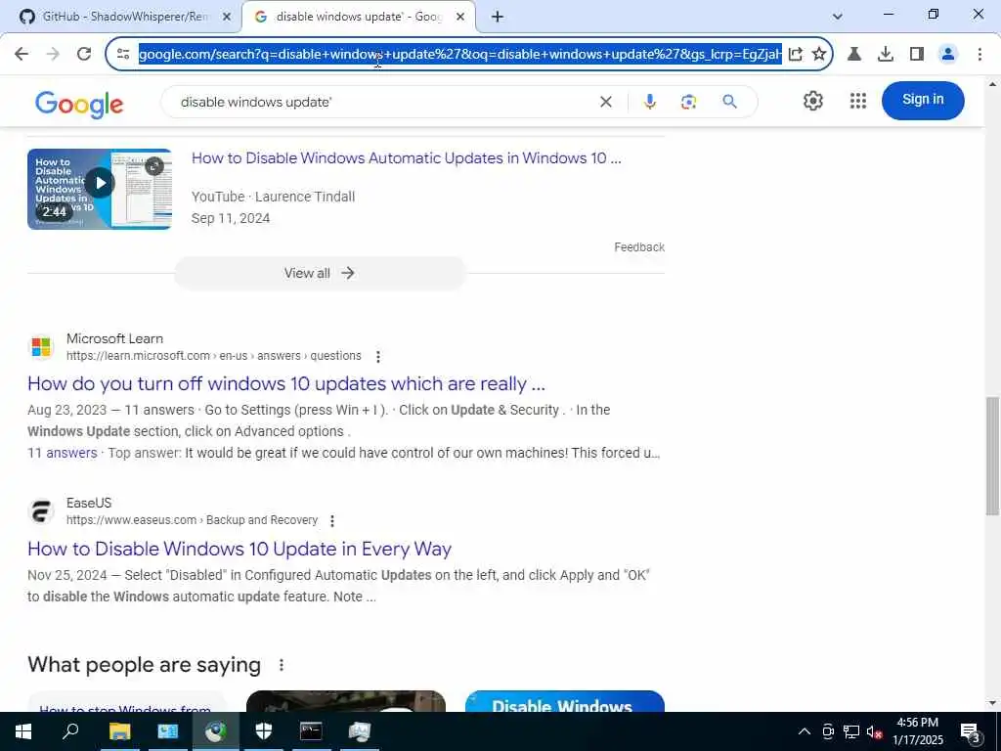Open the notification center icon
This screenshot has width=1001, height=751.
pyautogui.click(x=971, y=732)
